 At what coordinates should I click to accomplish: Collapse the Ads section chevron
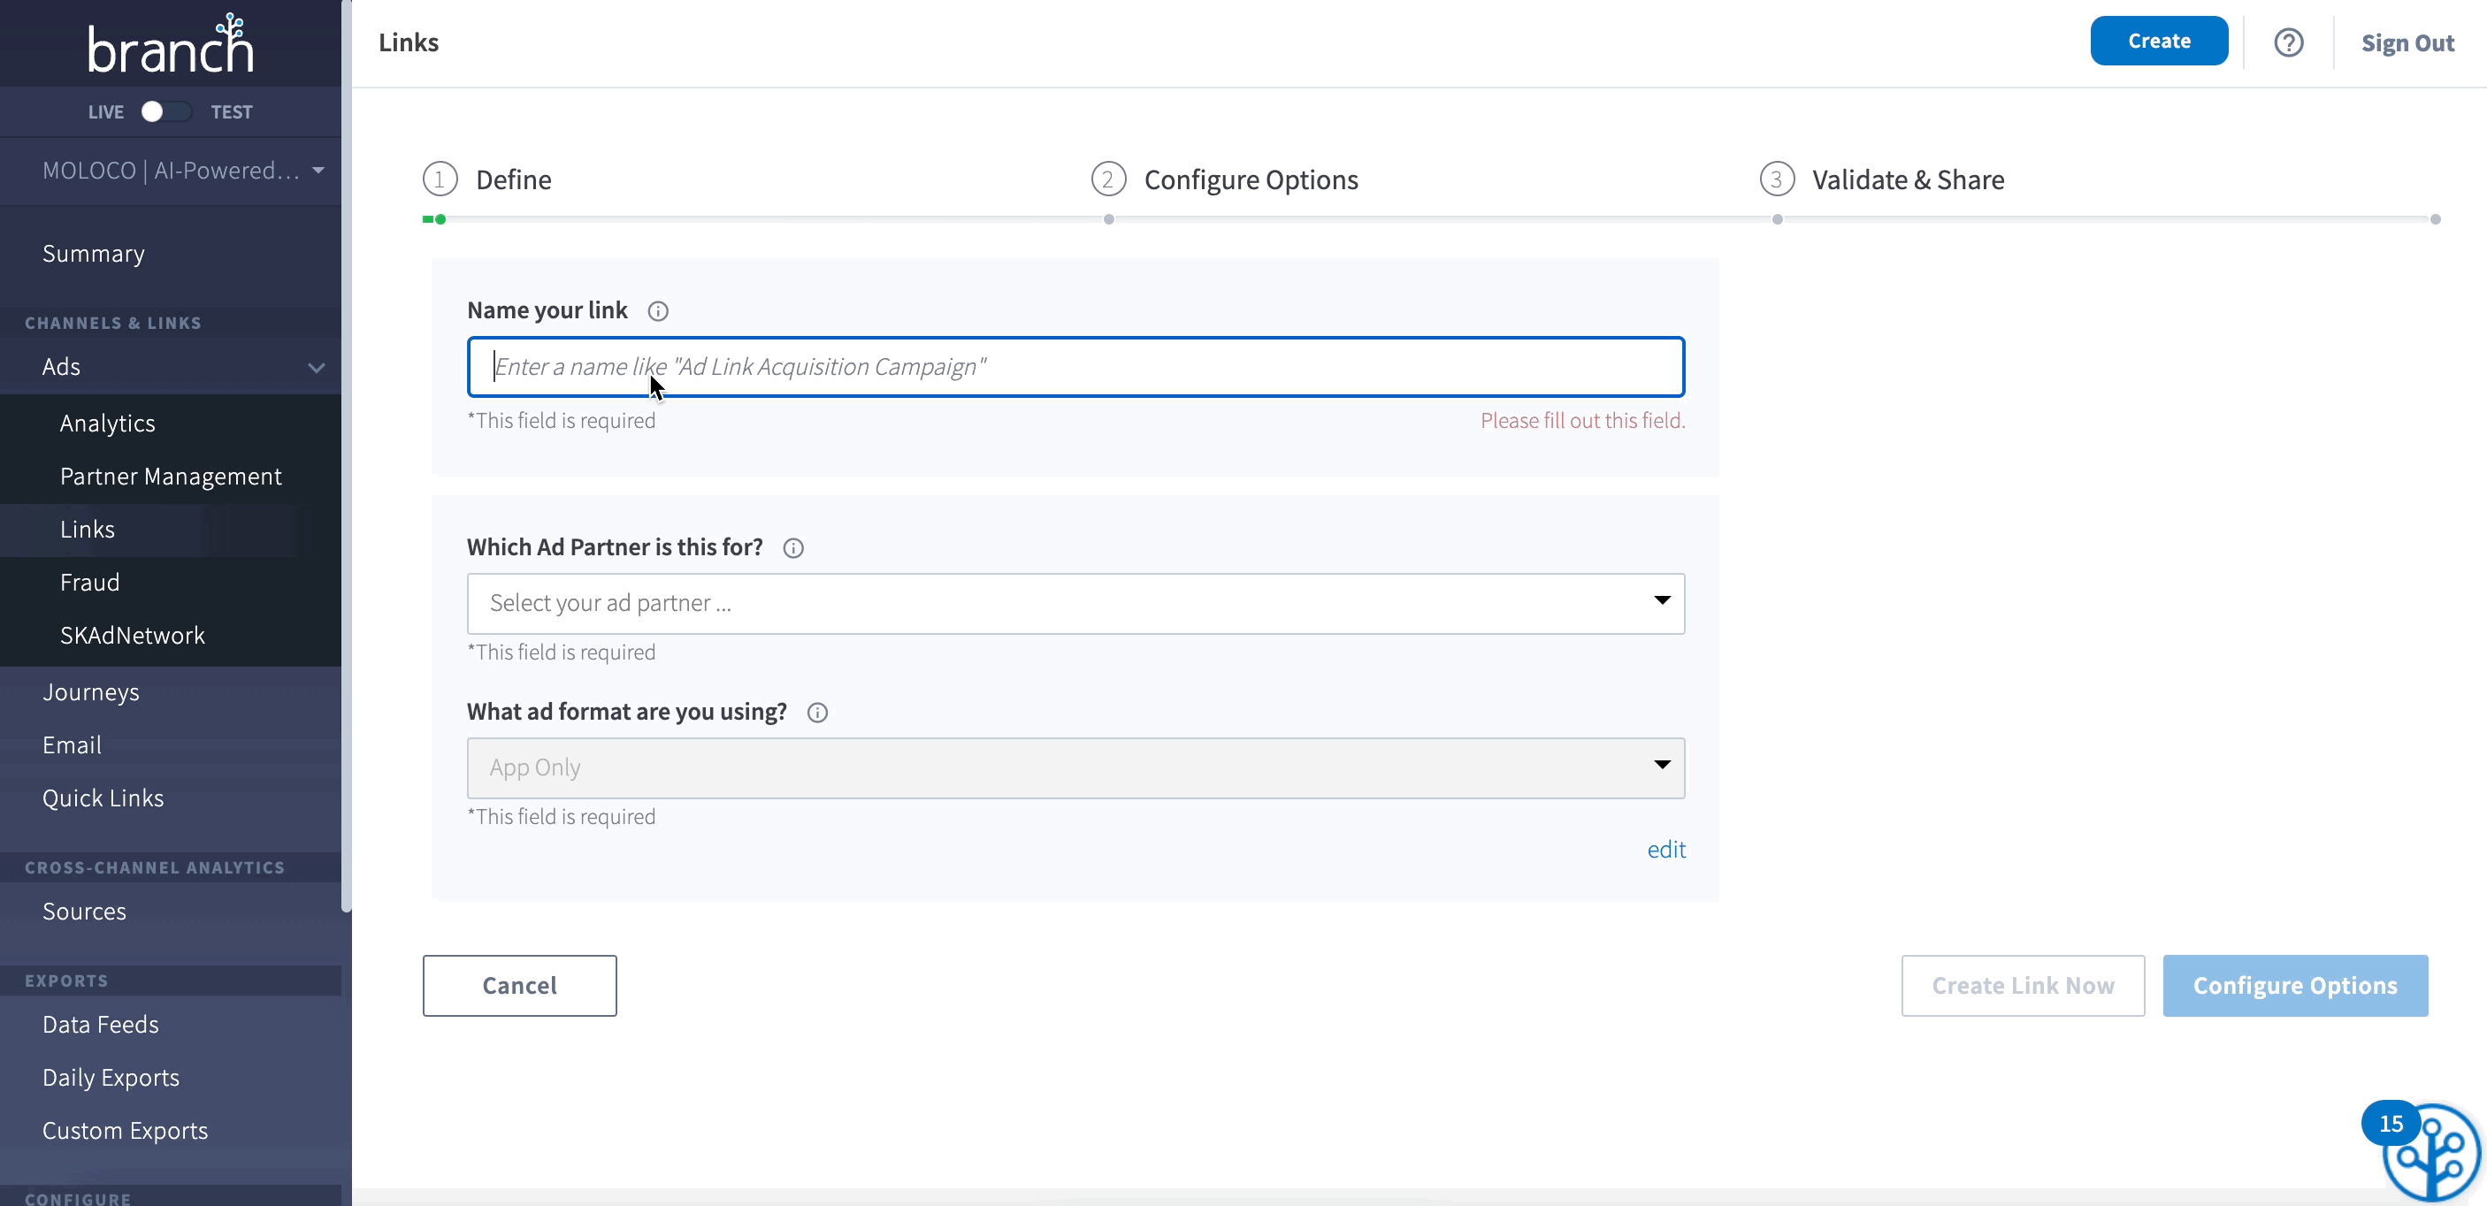[x=316, y=368]
